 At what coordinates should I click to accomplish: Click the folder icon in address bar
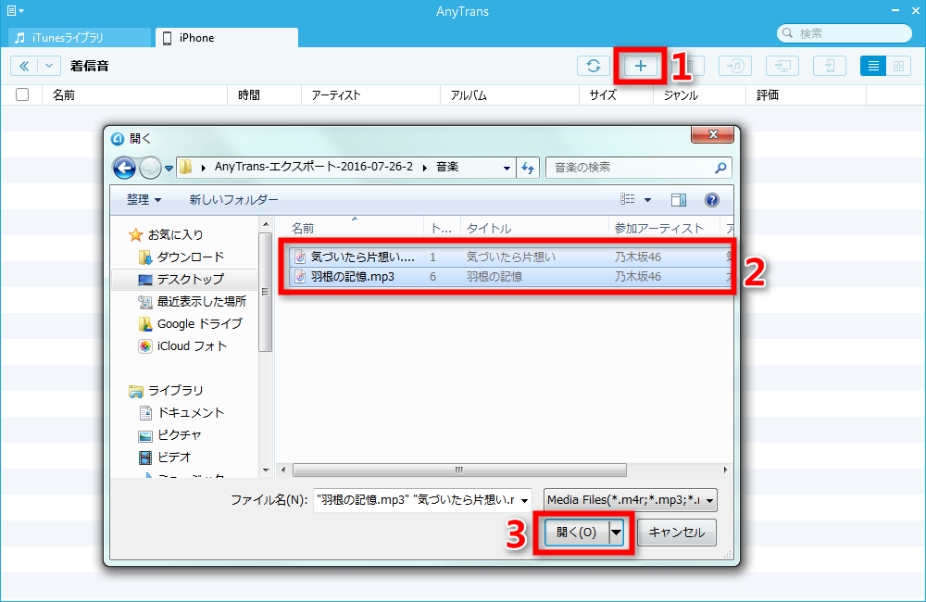pyautogui.click(x=185, y=168)
